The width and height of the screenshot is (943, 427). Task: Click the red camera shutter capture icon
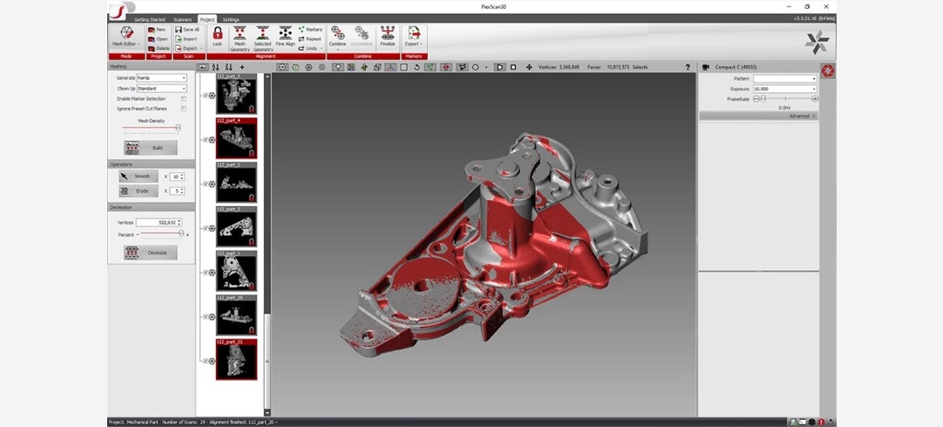click(828, 72)
